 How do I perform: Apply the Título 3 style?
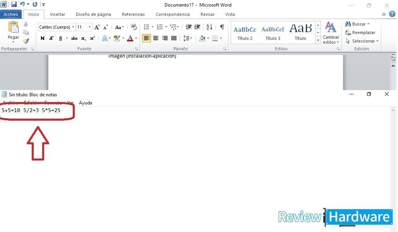tap(273, 33)
